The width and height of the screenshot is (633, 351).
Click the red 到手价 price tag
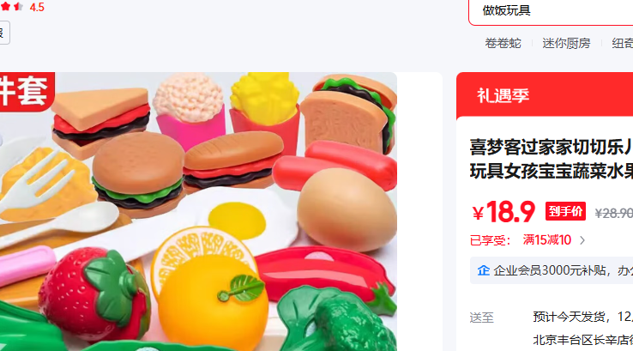click(565, 211)
